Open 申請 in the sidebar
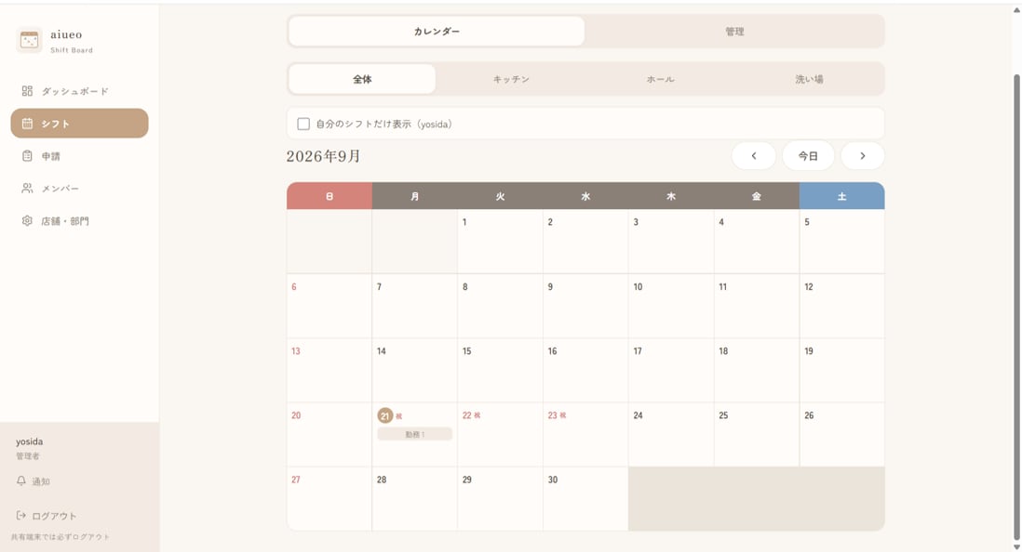This screenshot has height=552, width=1022. tap(79, 155)
